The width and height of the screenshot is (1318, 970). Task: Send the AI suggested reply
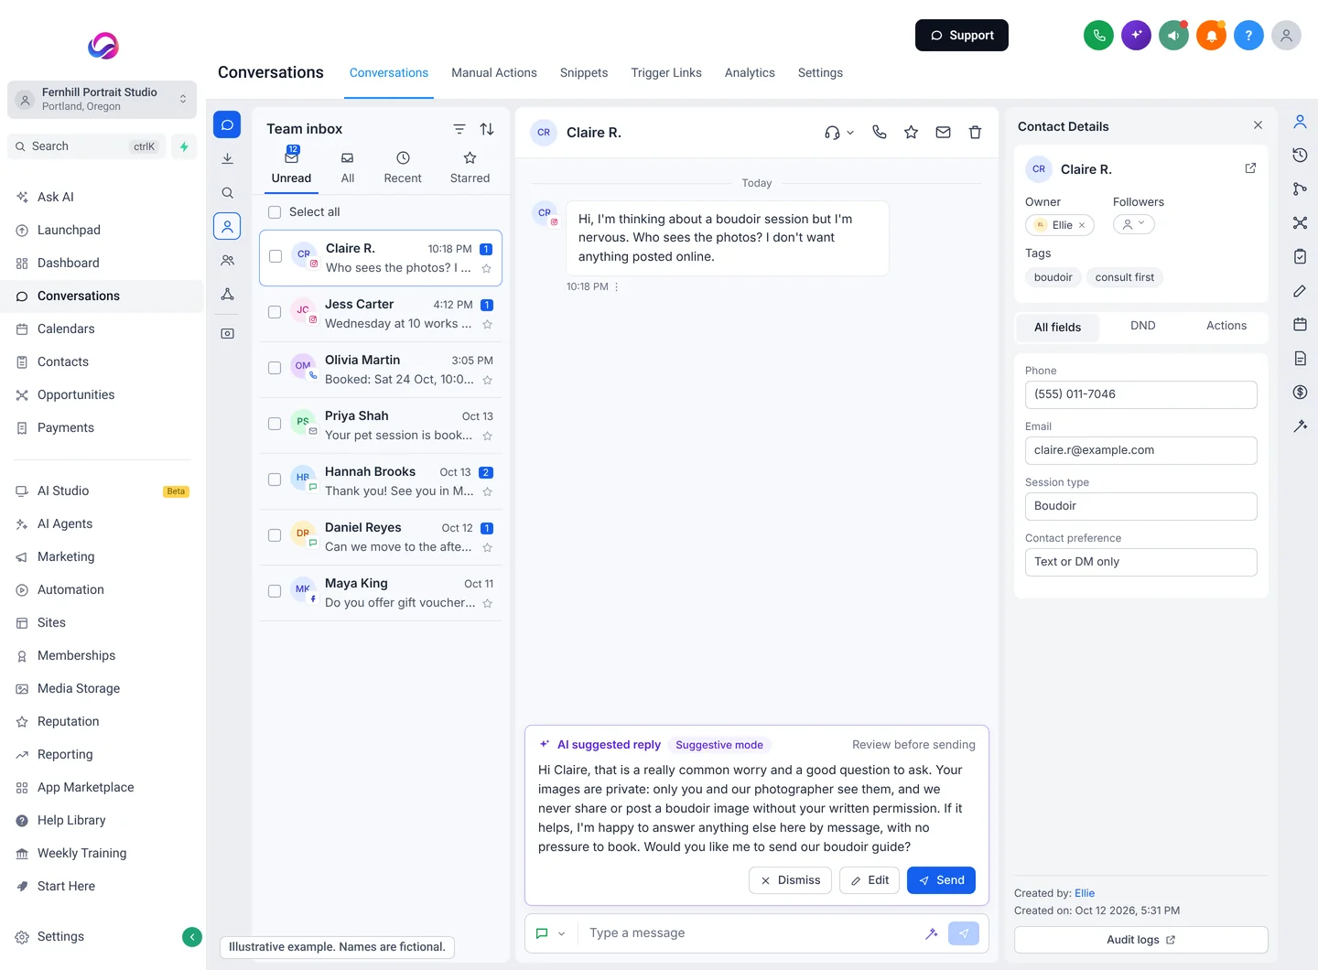(x=941, y=880)
